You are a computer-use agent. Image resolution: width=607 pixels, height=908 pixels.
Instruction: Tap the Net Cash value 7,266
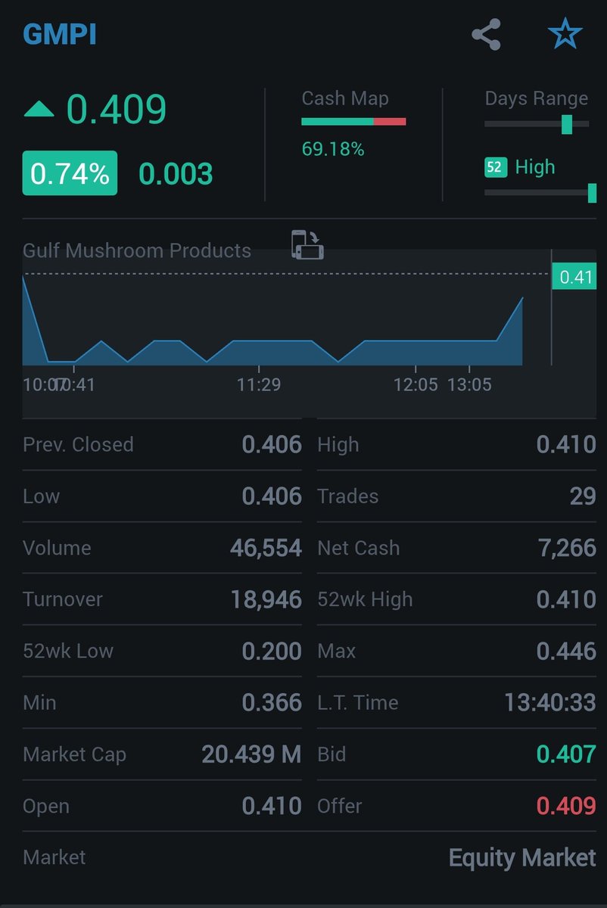coord(568,548)
